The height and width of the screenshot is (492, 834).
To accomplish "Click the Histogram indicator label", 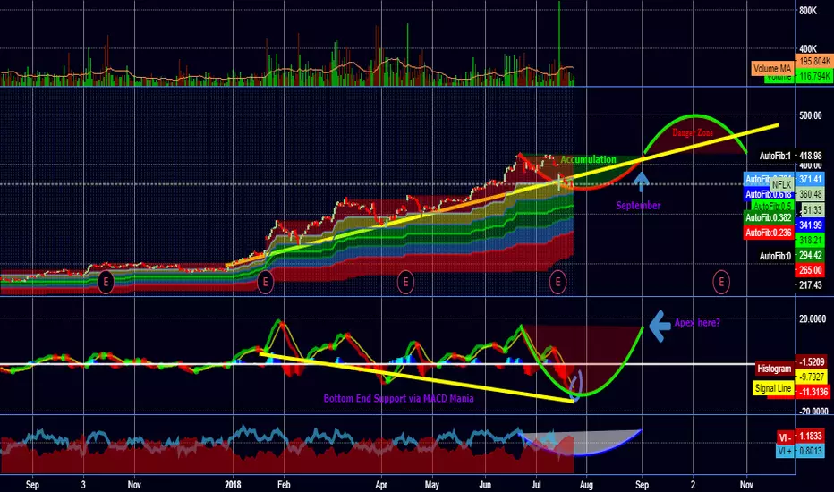I will tap(774, 368).
